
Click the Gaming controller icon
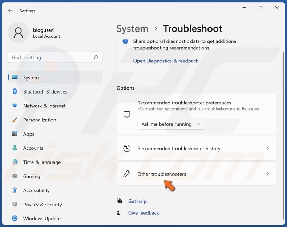(15, 176)
